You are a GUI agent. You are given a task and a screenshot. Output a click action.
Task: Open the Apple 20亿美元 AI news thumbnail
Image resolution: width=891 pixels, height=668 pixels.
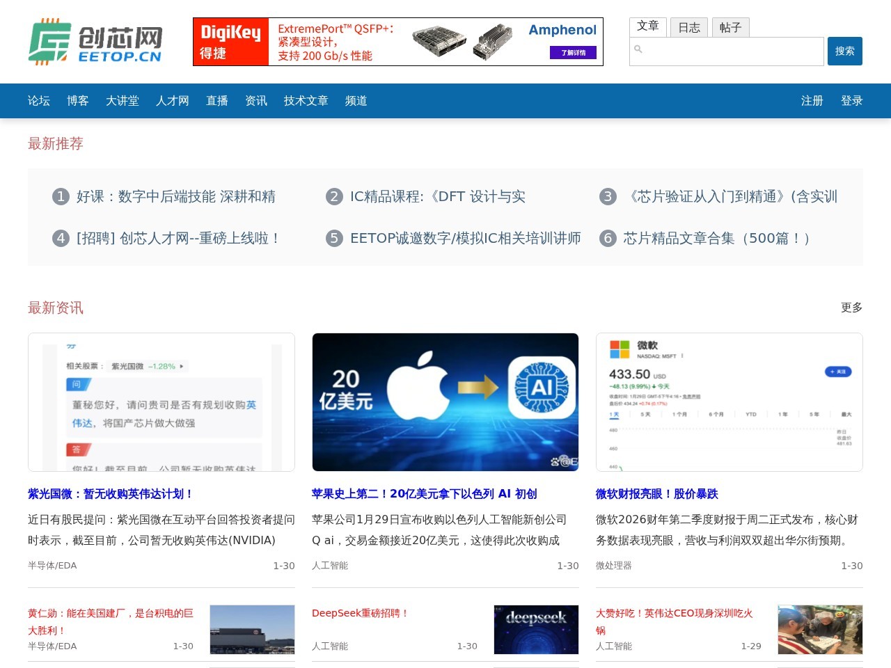[x=445, y=402]
